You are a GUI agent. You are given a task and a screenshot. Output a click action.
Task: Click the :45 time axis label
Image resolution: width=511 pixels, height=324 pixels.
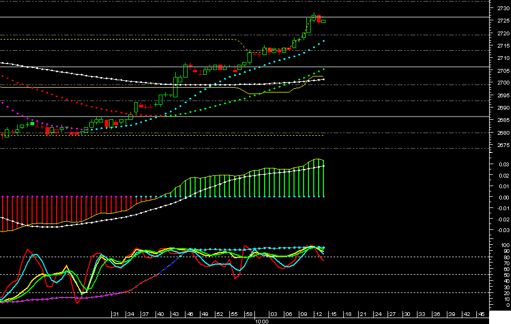click(482, 314)
